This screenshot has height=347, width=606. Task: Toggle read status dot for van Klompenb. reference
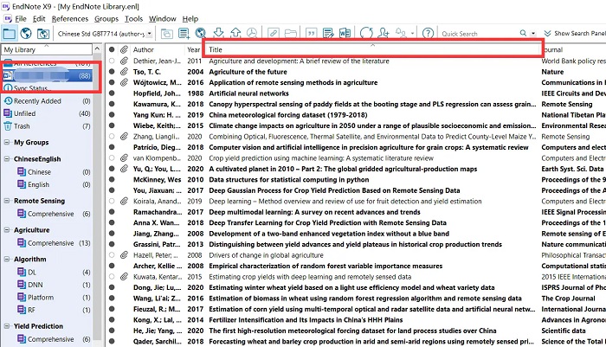(112, 158)
